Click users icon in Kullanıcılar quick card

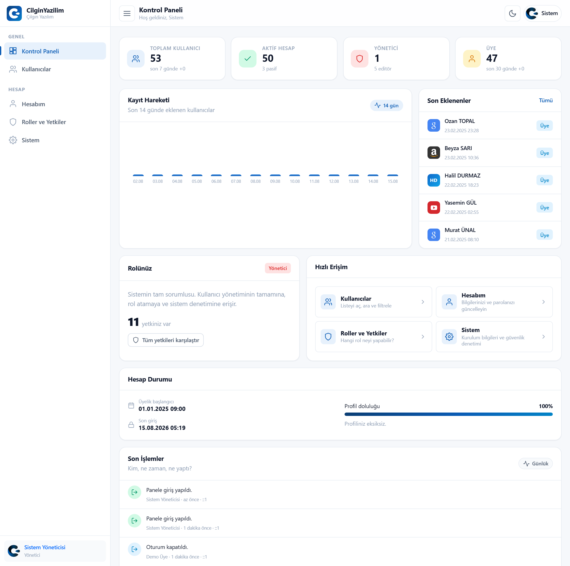[328, 302]
